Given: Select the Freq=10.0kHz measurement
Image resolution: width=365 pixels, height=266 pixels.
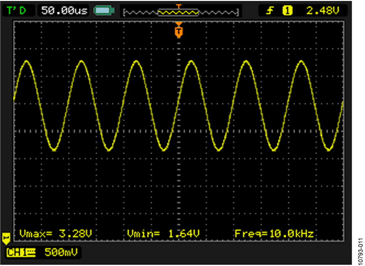Looking at the screenshot, I should [274, 233].
